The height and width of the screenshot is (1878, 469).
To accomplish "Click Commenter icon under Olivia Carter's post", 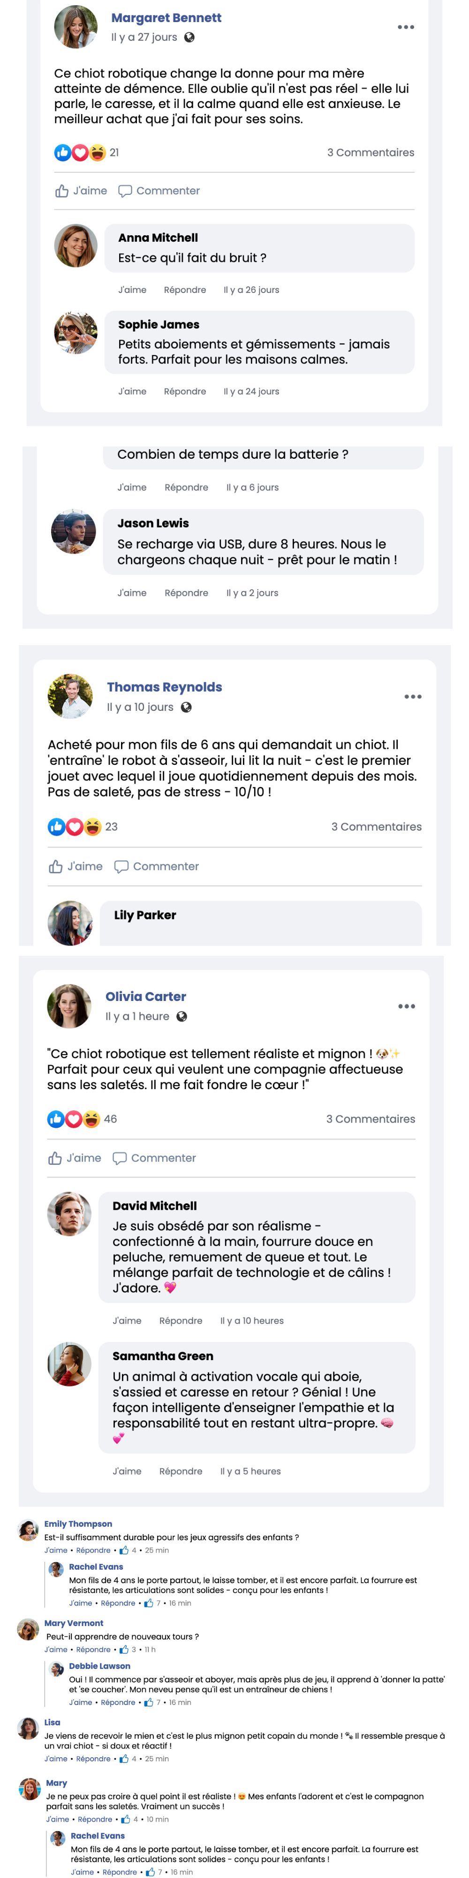I will (120, 1158).
